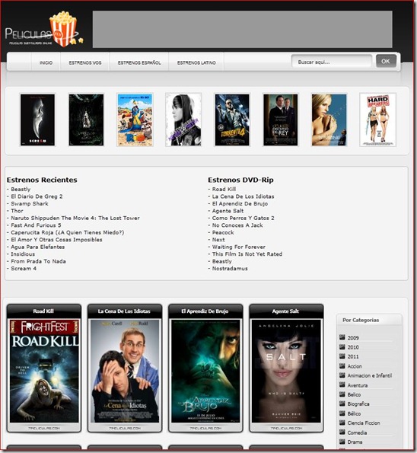This screenshot has width=417, height=453.
Task: Click the clapperboard icon beside Aventura
Action: (342, 384)
